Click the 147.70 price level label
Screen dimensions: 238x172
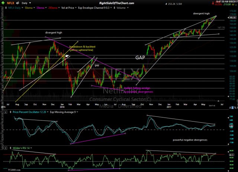[221, 28]
